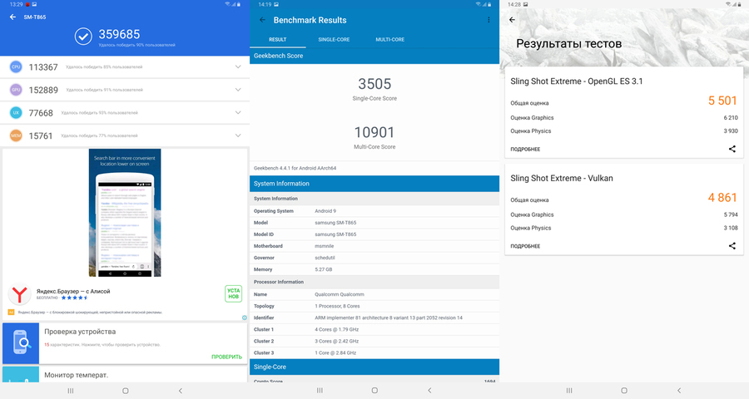Tap the Проверка устройства card title
This screenshot has height=399, width=749.
[x=80, y=332]
